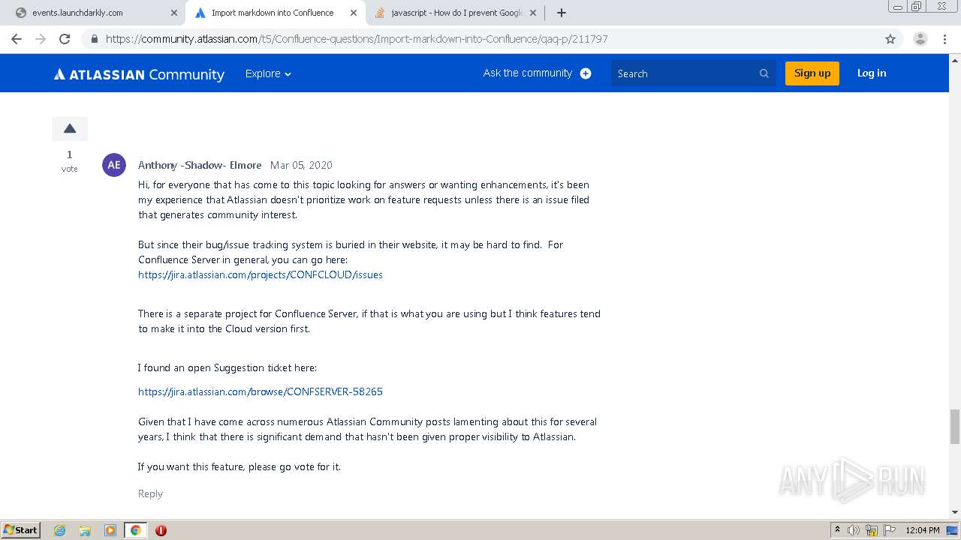This screenshot has height=540, width=961.
Task: Click the page vertical scrollbar thumb
Action: (955, 427)
